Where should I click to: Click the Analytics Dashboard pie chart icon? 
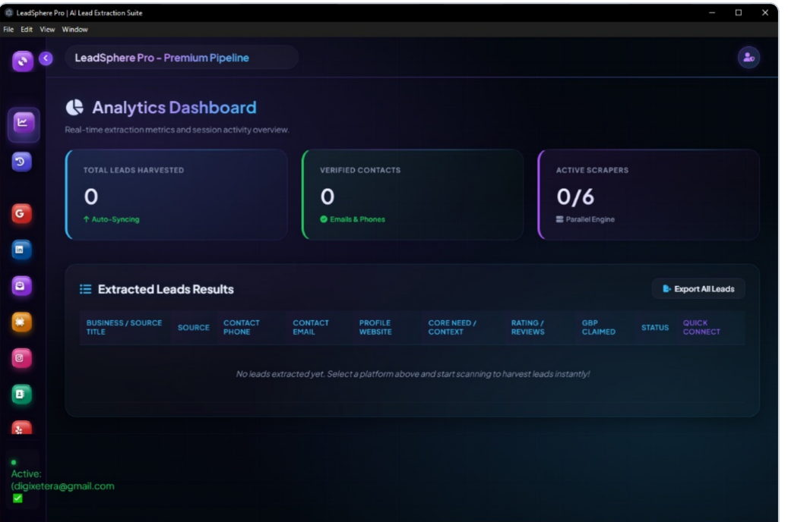point(75,108)
